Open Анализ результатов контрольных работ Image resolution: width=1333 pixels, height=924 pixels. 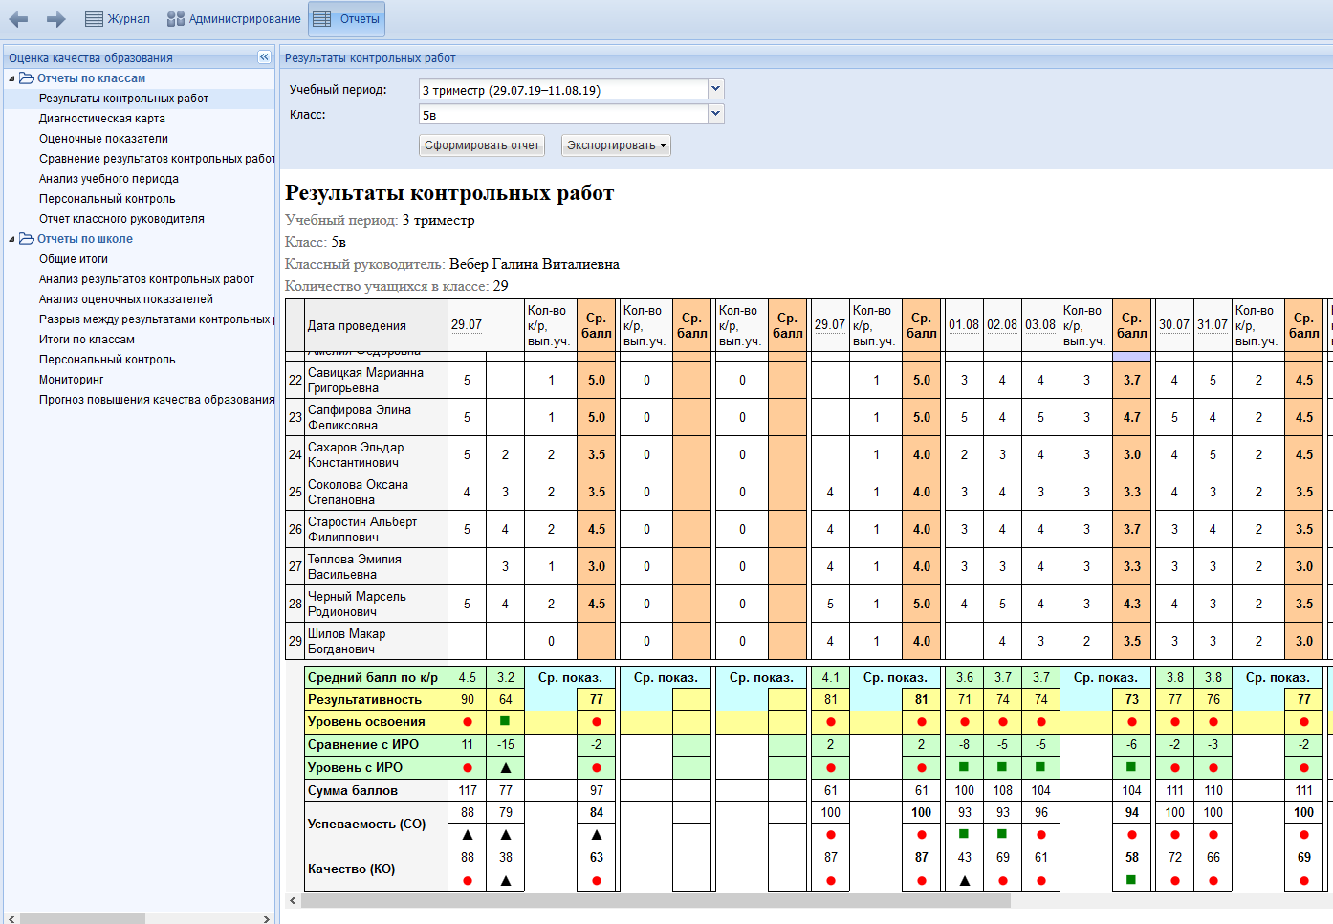coord(146,279)
